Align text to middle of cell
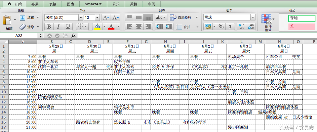 [x=139, y=17]
